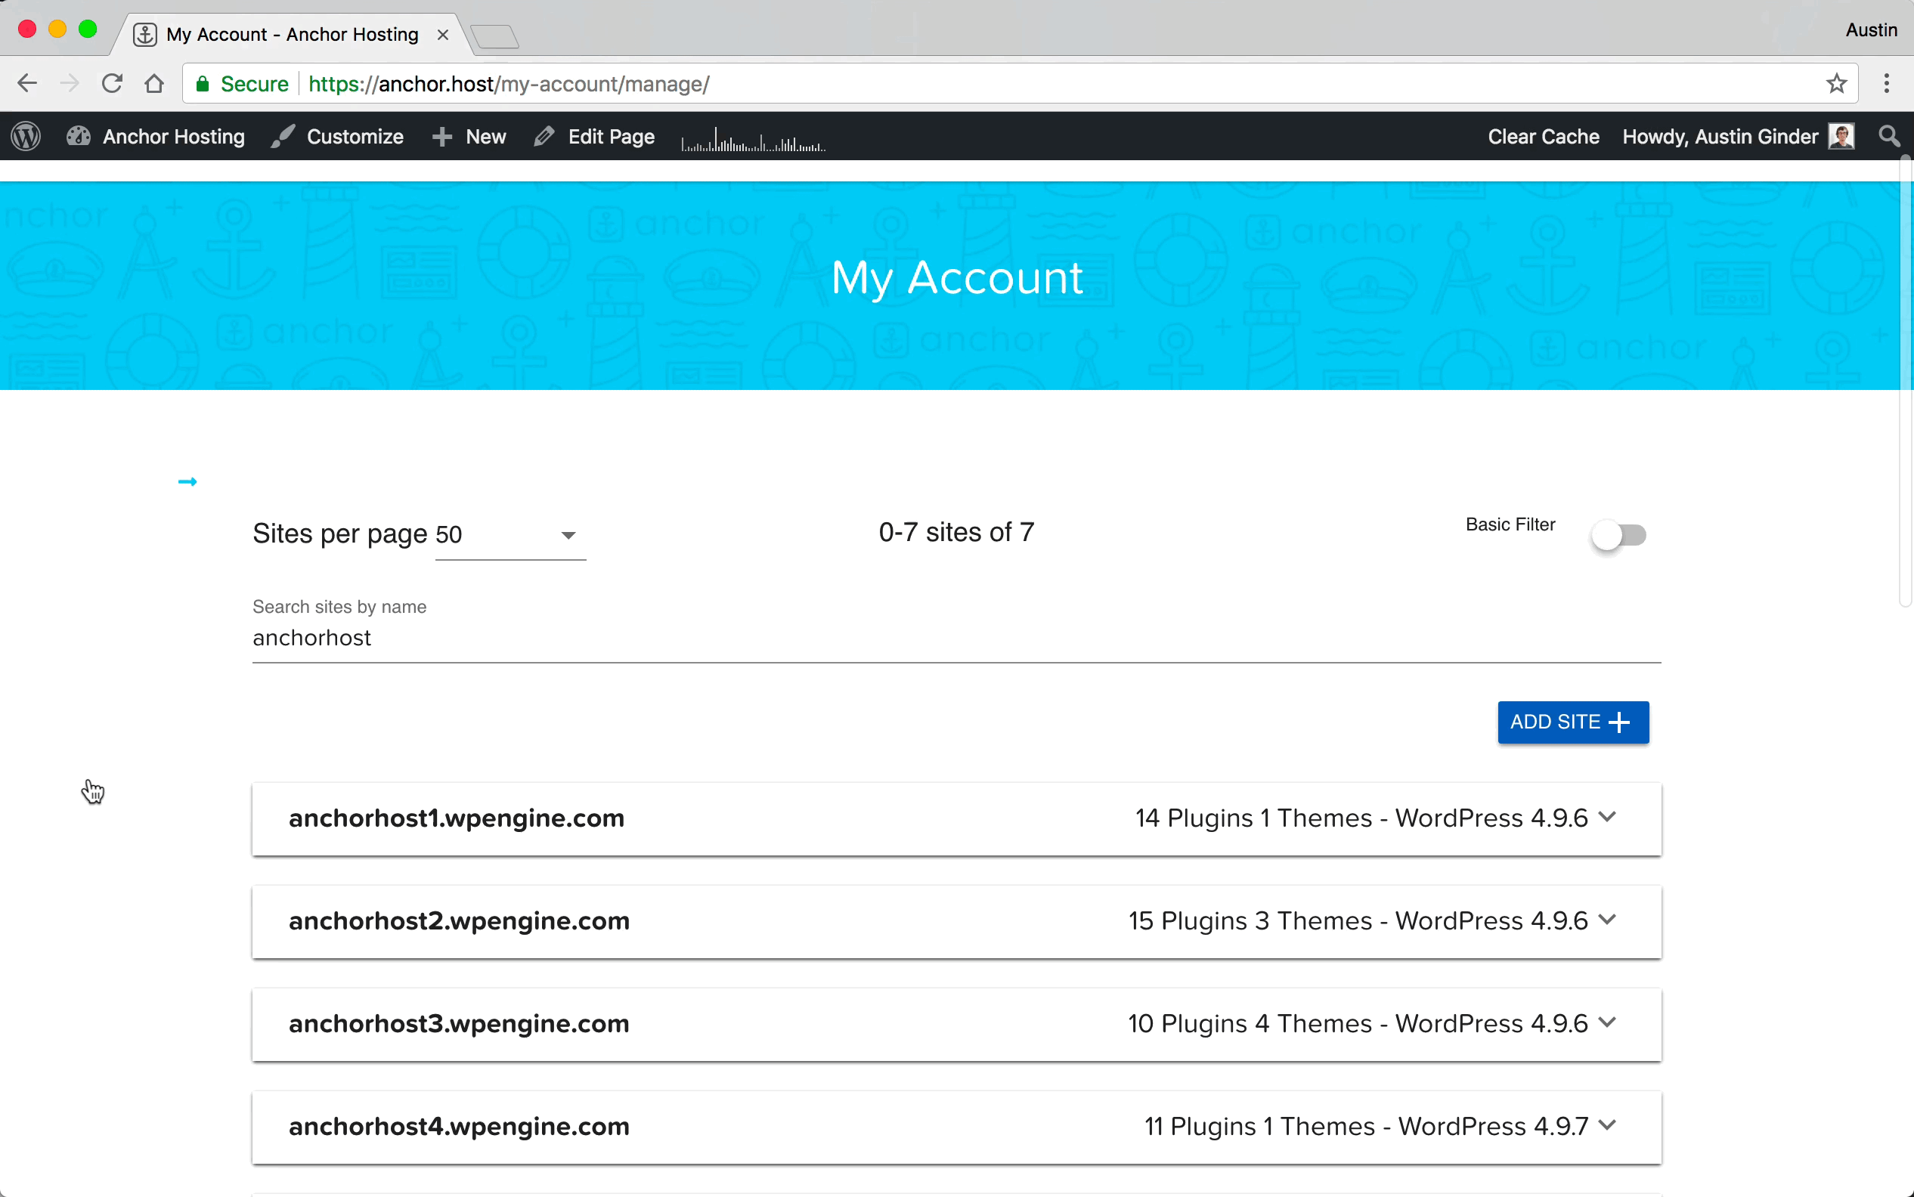Screen dimensions: 1914x1197
Task: Click Edit Page in admin bar
Action: (594, 136)
